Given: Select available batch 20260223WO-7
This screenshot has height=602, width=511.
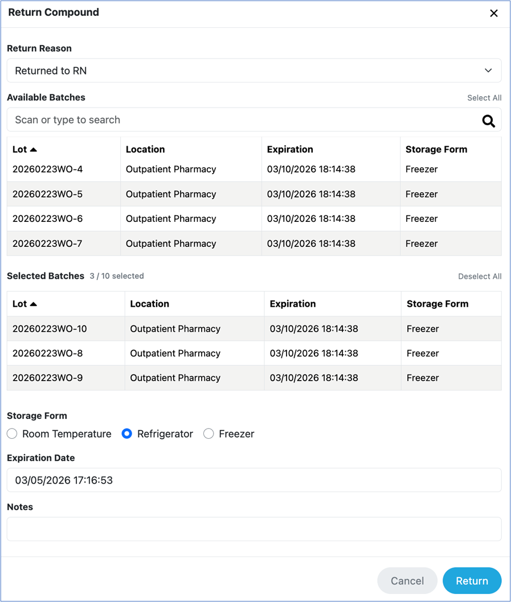Looking at the screenshot, I should tap(48, 244).
